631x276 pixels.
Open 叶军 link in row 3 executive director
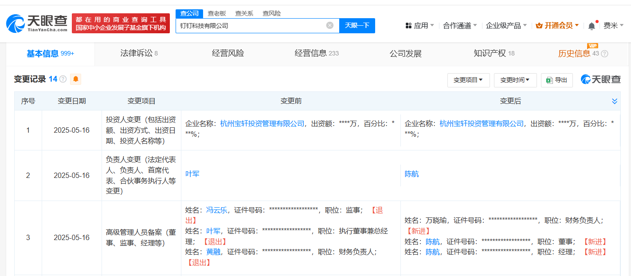(213, 231)
